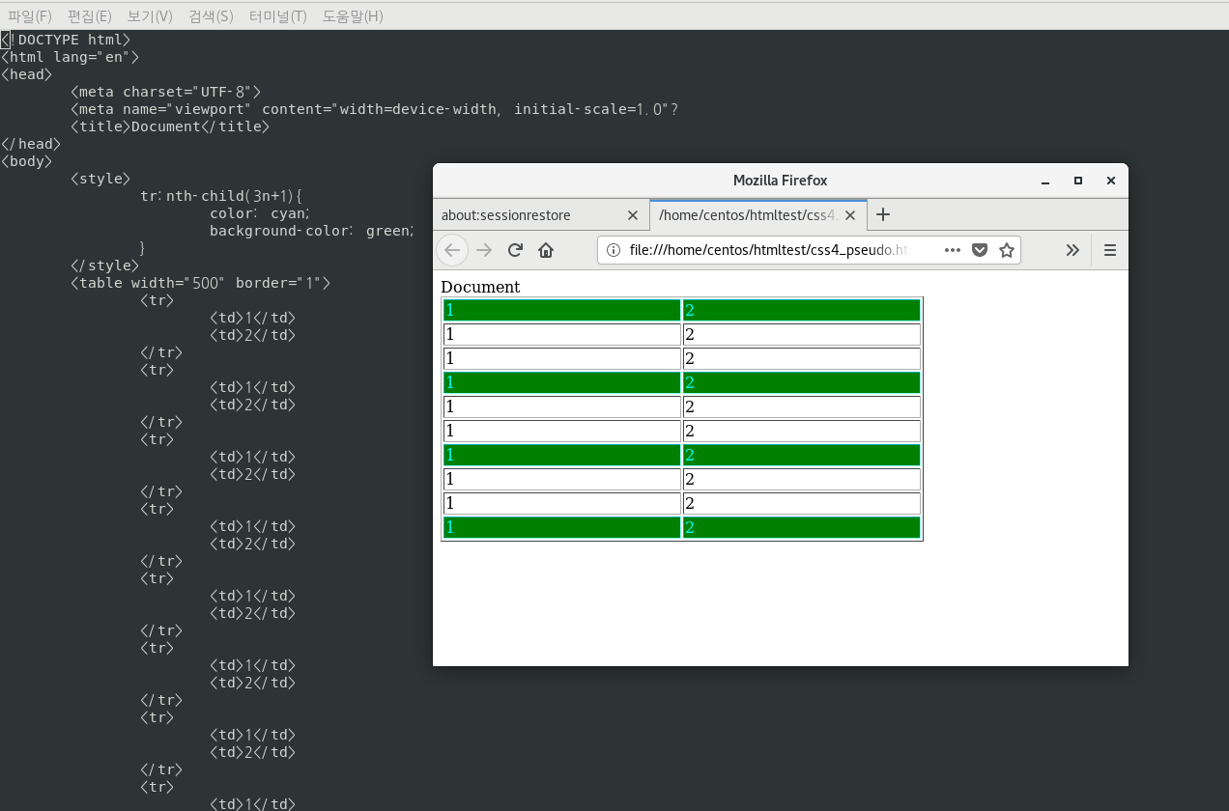The width and height of the screenshot is (1229, 811).
Task: Click the 'background-color: green;' code line
Action: pyautogui.click(x=312, y=231)
